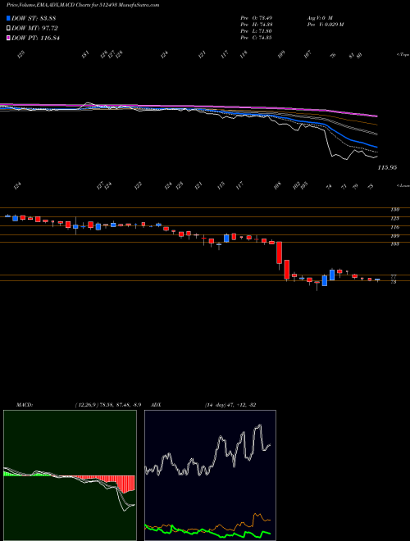
Task: Click the tallest red candlestick in the price drop
Action: (x=279, y=253)
